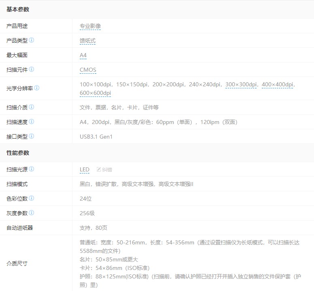Open the 400×400dpi link

(277, 84)
